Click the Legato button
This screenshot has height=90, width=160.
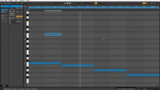pyautogui.click(x=12, y=13)
